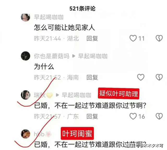Like 瑞秋's comment with 16 likes
167x150 pixels.
point(133,116)
